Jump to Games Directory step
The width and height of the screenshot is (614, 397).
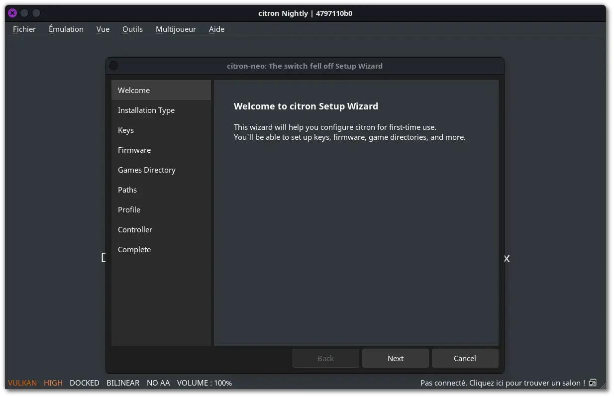click(147, 170)
